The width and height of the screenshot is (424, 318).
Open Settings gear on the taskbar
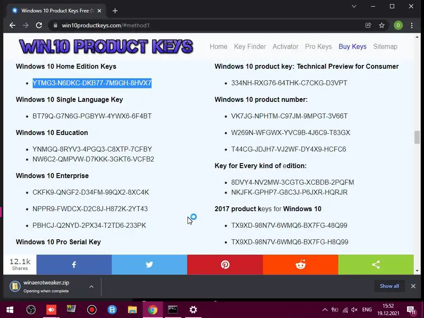[x=193, y=310]
